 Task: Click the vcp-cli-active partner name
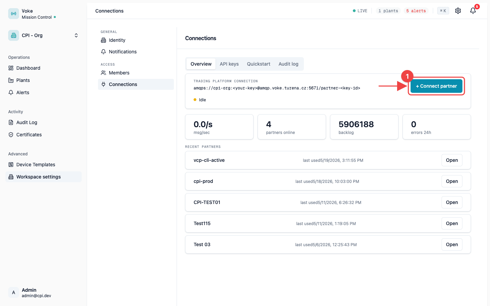[x=209, y=160]
